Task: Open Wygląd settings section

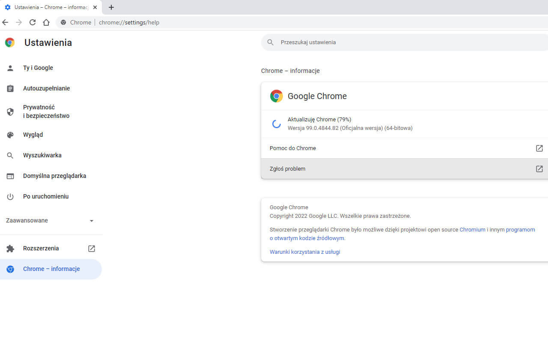Action: pyautogui.click(x=51, y=135)
